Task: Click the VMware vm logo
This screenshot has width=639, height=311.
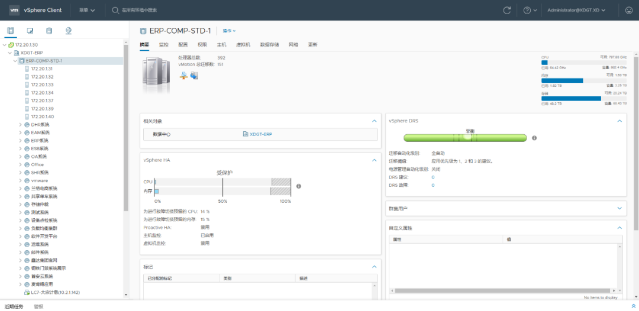Action: 14,10
